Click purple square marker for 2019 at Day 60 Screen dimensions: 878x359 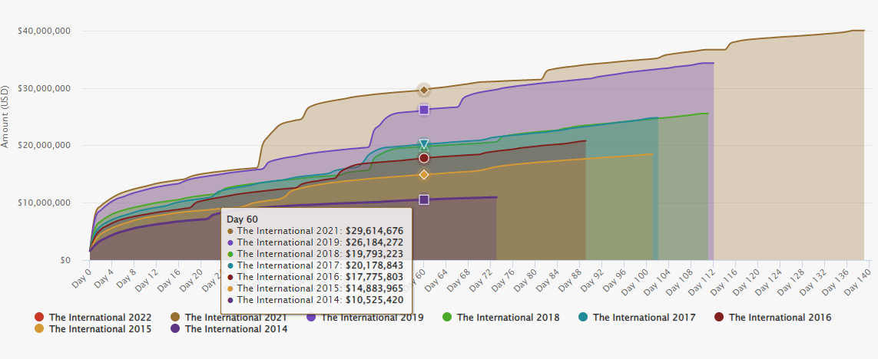[x=424, y=110]
